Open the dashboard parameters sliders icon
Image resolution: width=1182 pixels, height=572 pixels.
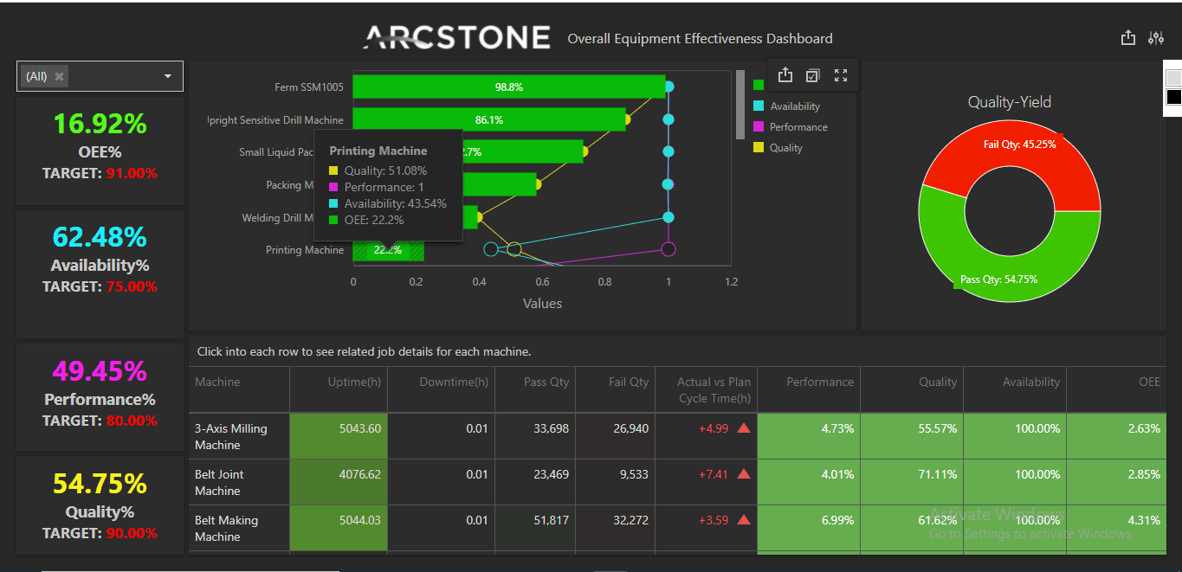pyautogui.click(x=1156, y=38)
